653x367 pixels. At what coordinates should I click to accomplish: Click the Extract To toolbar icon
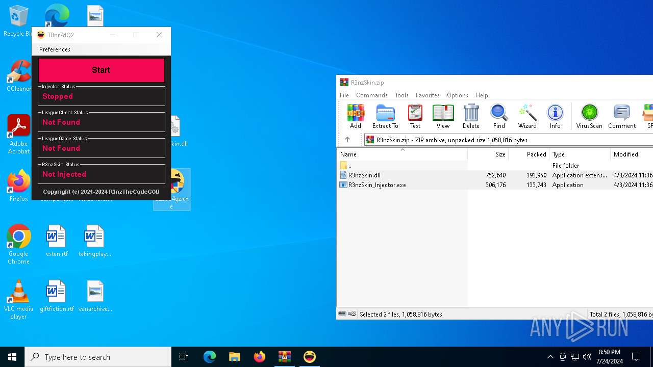tap(385, 116)
